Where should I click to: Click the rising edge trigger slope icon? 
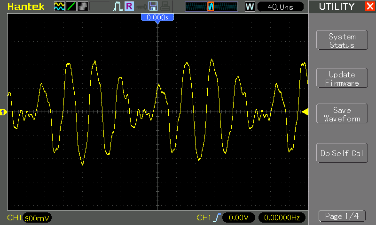point(217,217)
